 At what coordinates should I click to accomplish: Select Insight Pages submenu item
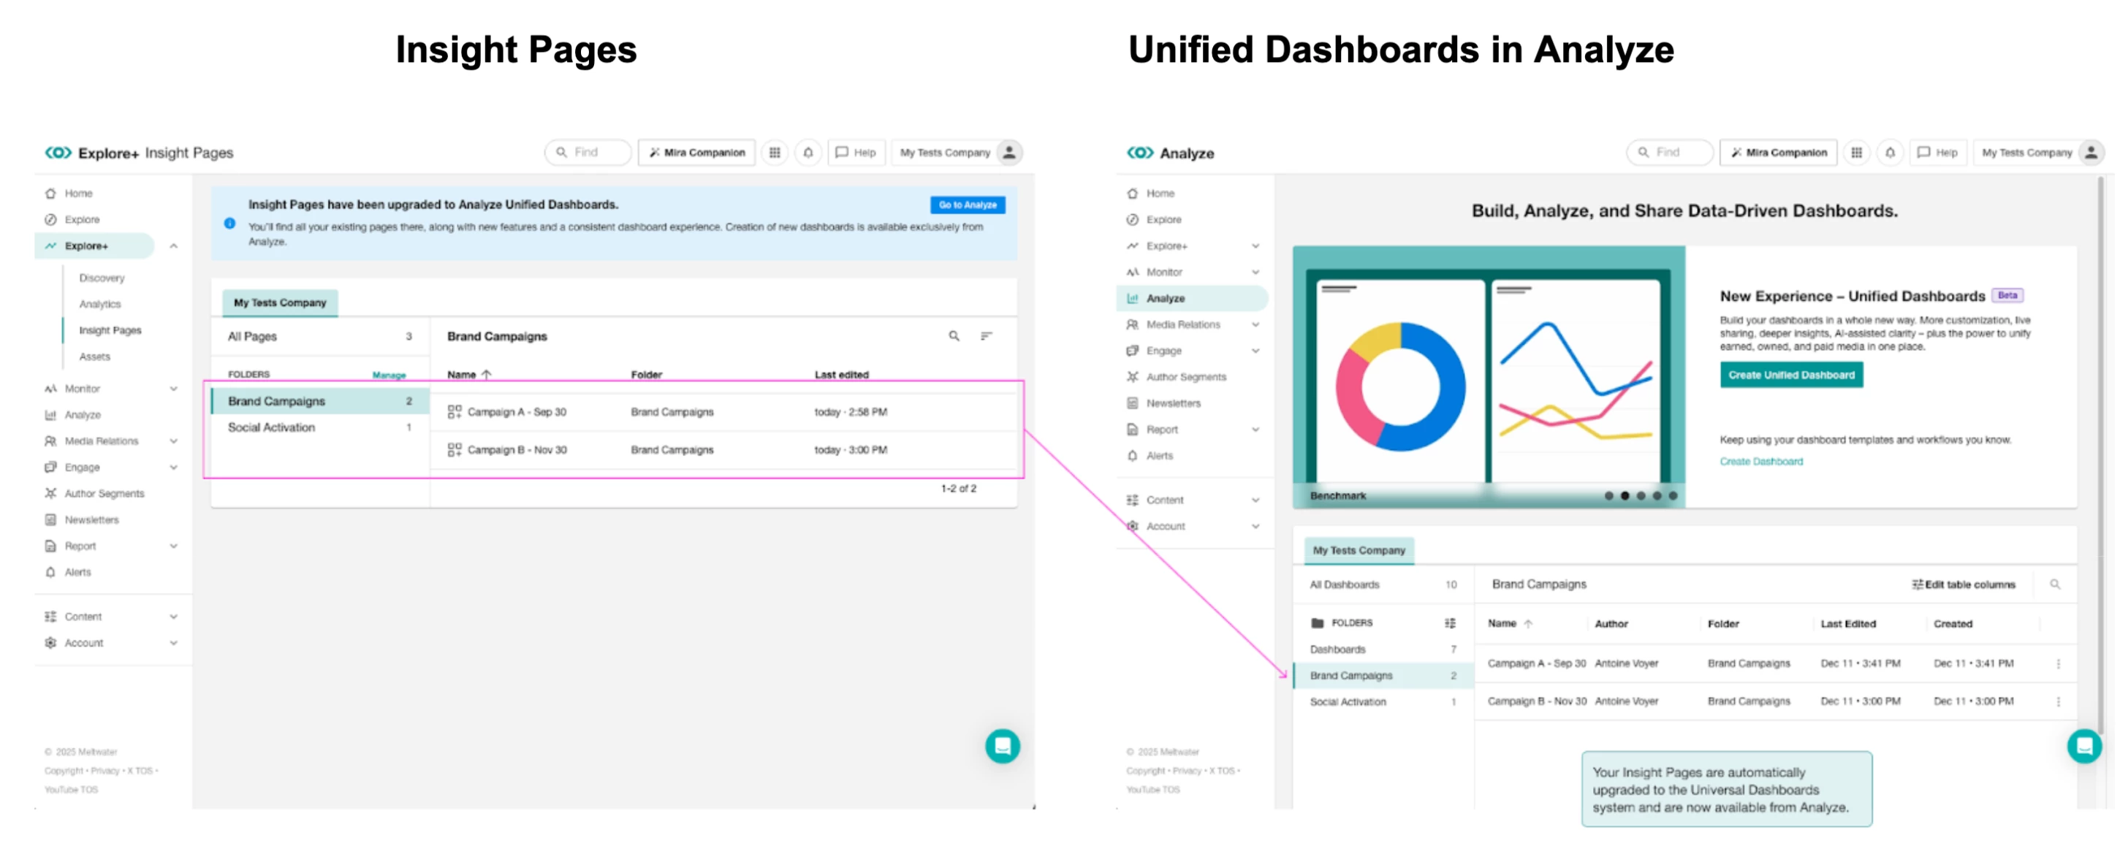(110, 330)
